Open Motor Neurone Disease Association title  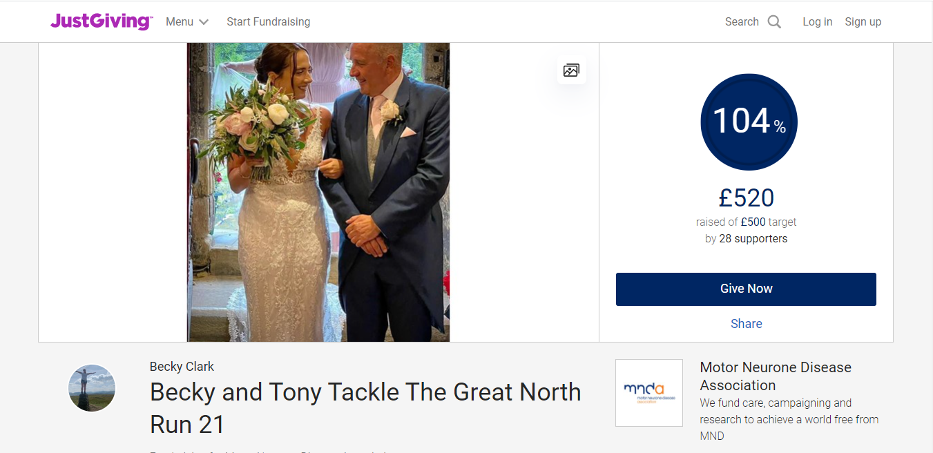click(x=776, y=376)
